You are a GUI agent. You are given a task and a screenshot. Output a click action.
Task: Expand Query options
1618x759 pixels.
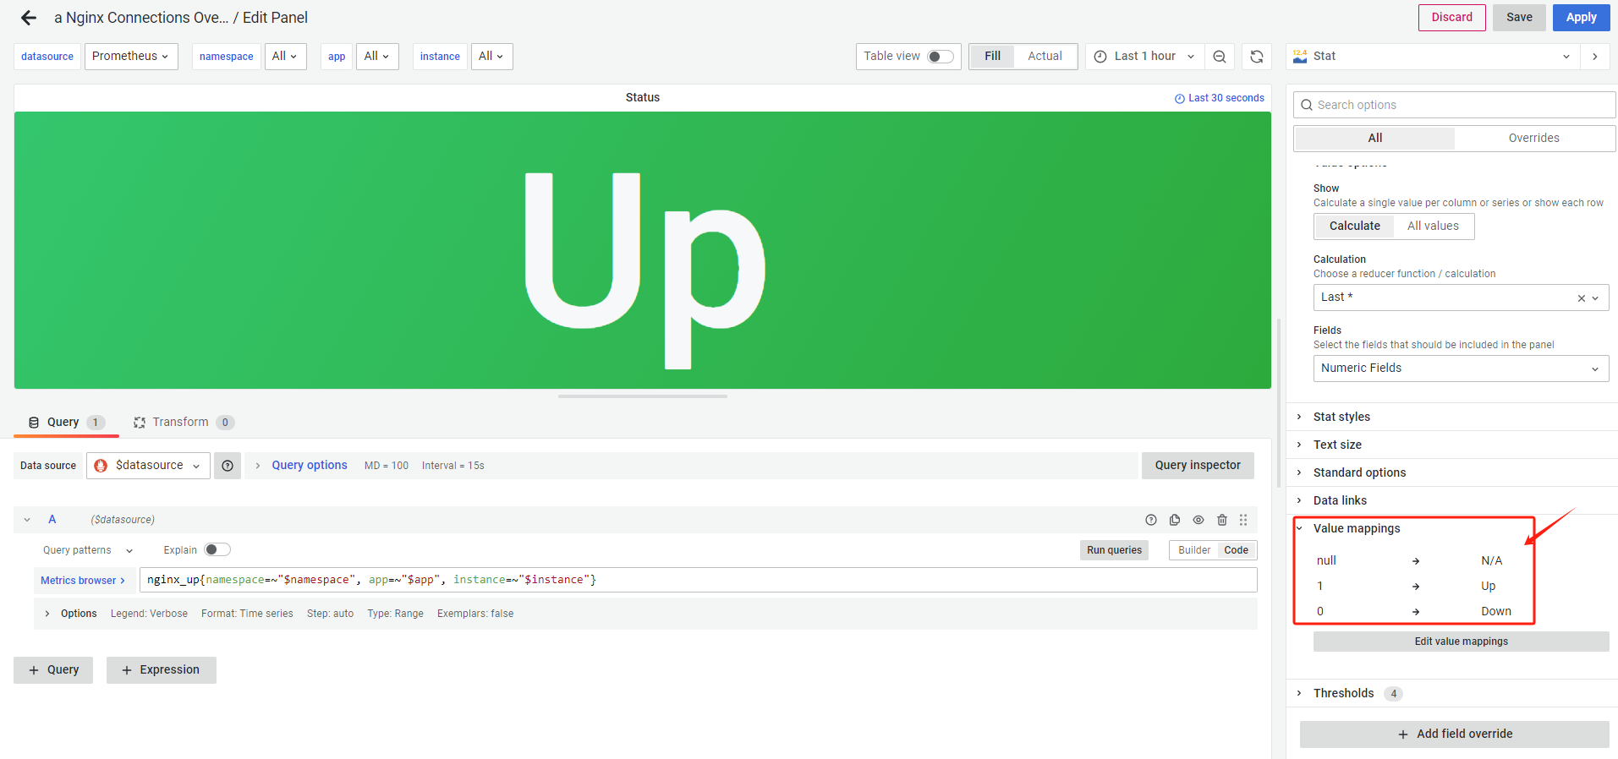point(309,466)
